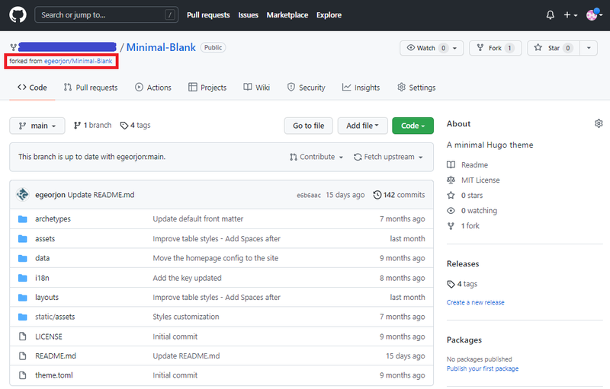Screen dimensions: 610x389
Task: Expand the main branch dropdown
Action: [37, 126]
